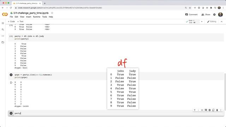Open the code snippets sidebar
This screenshot has width=226, height=127.
click(x=3, y=36)
